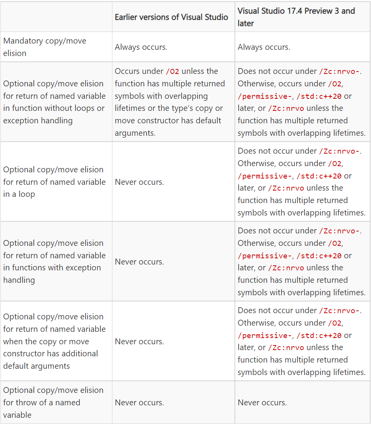This screenshot has width=371, height=424.
Task: Click /Zc:nrvo- code in the loop row
Action: 339,151
